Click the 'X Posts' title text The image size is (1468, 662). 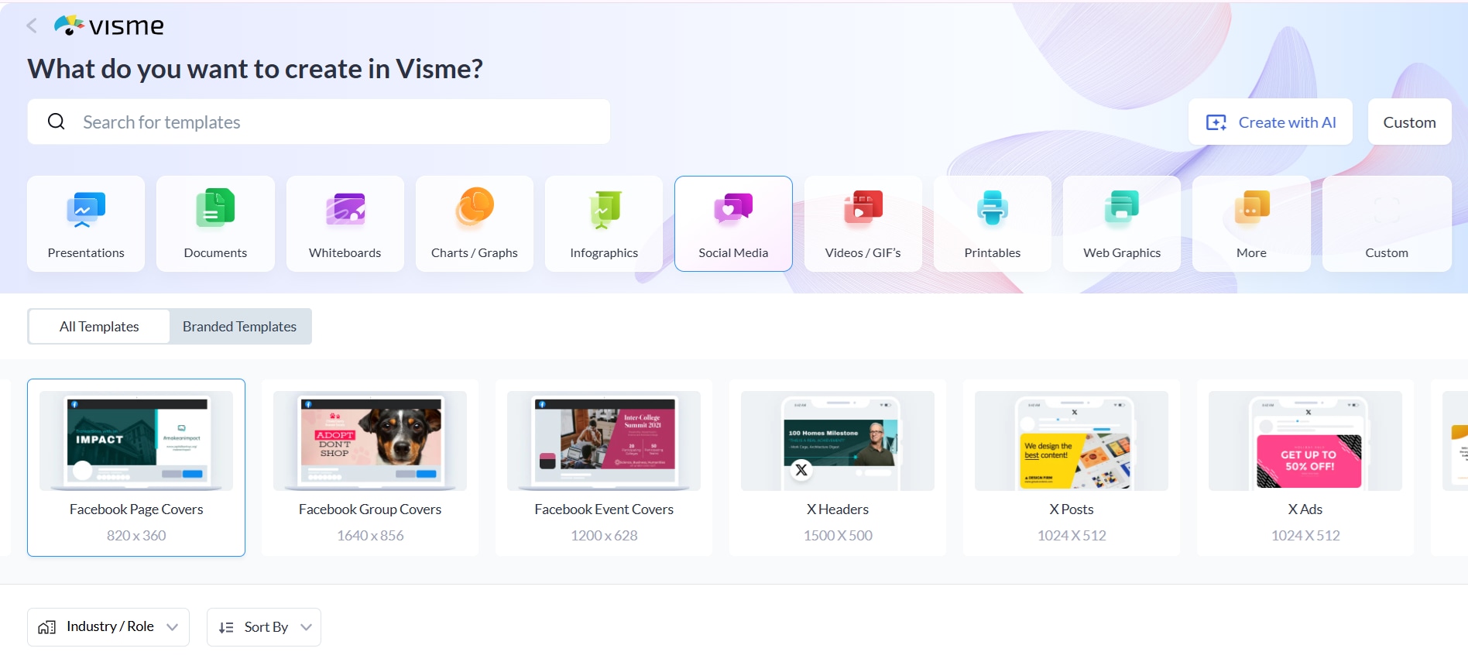1072,509
